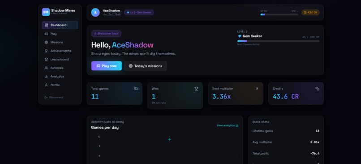The height and width of the screenshot is (164, 361).
Task: Click the flame icon in Welcome back badge
Action: tap(95, 34)
